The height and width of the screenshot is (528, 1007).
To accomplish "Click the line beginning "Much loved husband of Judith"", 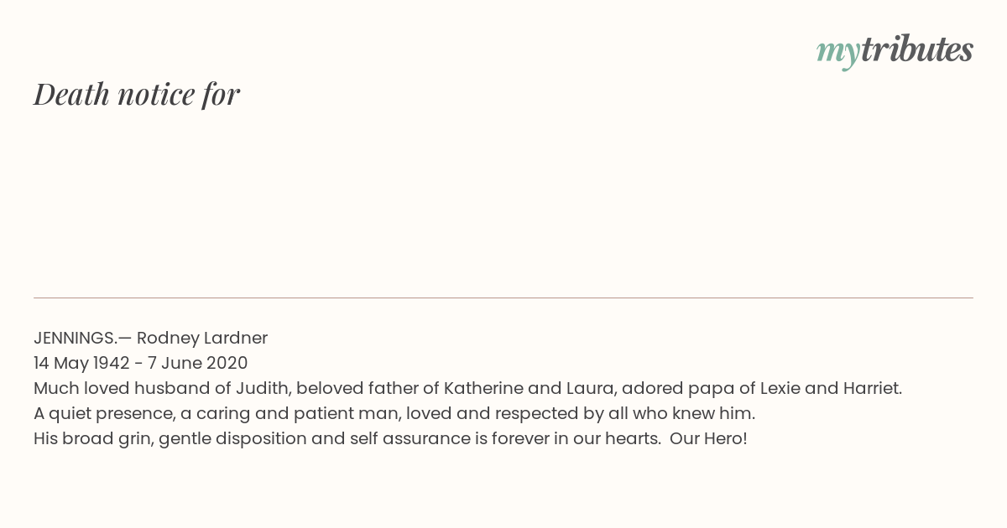I will tap(468, 389).
